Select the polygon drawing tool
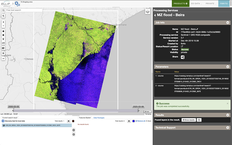232x145 pixels. tap(3, 31)
